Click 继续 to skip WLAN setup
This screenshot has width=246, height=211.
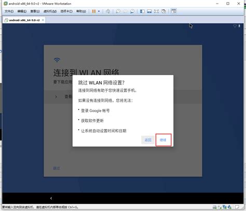pos(163,140)
